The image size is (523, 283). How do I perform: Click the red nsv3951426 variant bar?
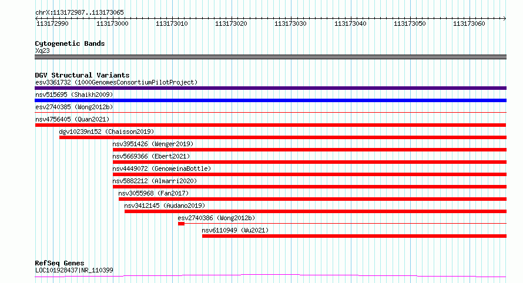click(x=310, y=150)
